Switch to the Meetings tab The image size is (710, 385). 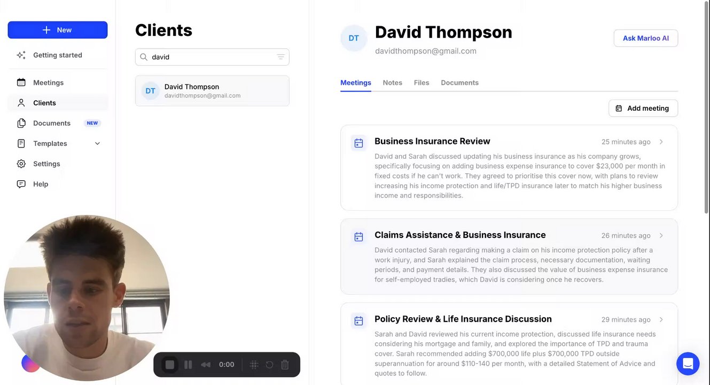tap(356, 83)
